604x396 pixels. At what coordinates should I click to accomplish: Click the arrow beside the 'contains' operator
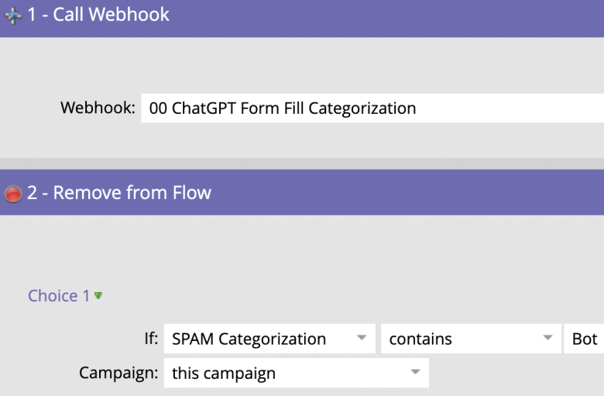tap(547, 338)
